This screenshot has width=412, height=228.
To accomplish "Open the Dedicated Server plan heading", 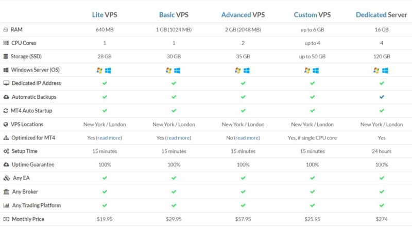I will [382, 15].
